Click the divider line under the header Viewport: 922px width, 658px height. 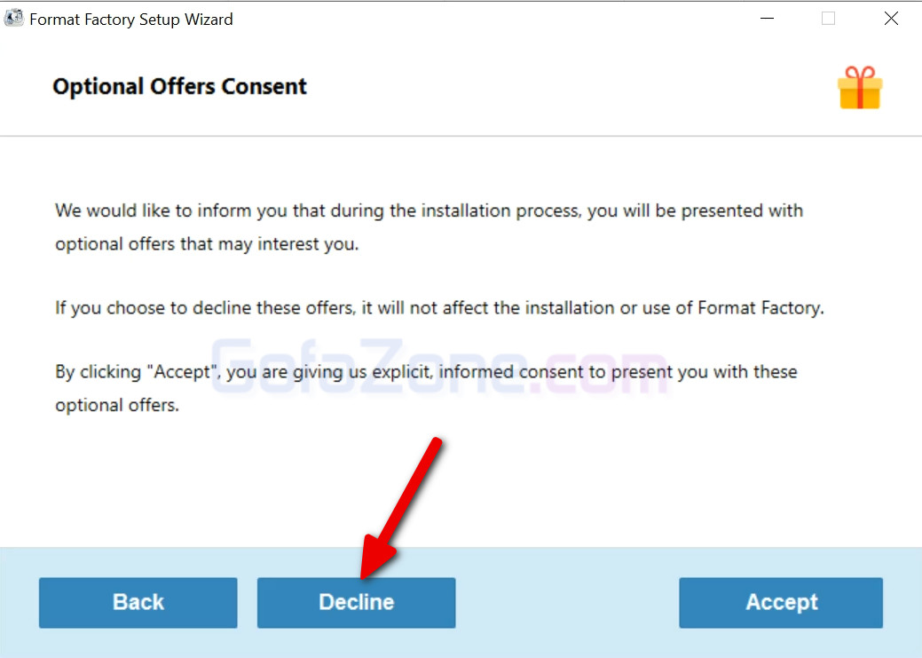coord(461,136)
